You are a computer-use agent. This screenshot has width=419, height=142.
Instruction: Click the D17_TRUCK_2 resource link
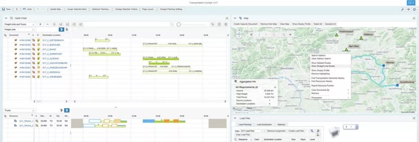26,126
